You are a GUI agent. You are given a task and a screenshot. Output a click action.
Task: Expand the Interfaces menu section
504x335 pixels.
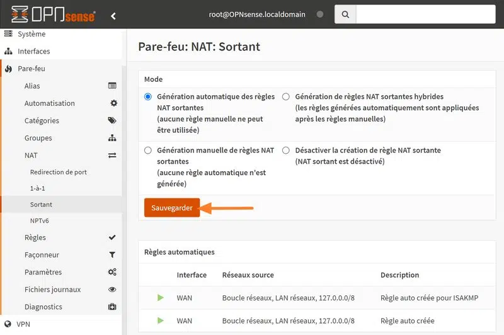point(34,51)
